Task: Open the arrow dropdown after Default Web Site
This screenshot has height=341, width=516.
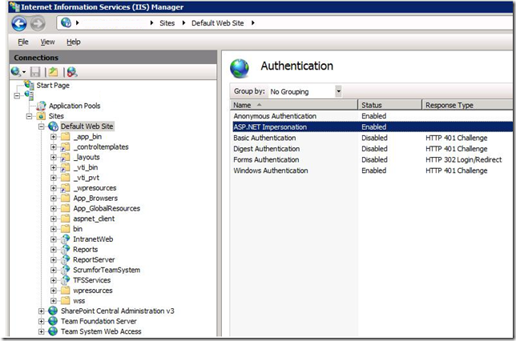Action: pos(252,23)
